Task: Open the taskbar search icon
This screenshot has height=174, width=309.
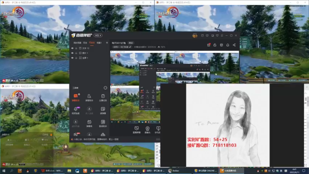Action: click(x=12, y=171)
